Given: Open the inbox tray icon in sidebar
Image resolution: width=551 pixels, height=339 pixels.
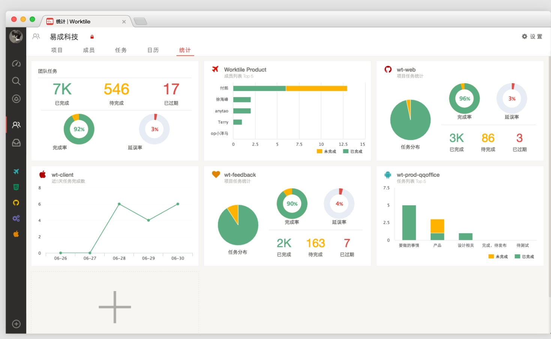Looking at the screenshot, I should [16, 143].
